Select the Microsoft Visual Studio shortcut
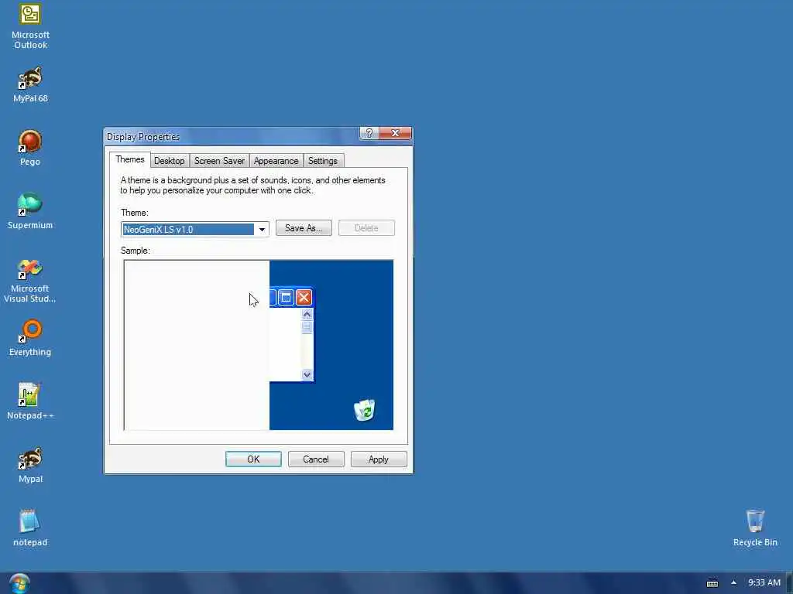The height and width of the screenshot is (594, 793). (30, 281)
